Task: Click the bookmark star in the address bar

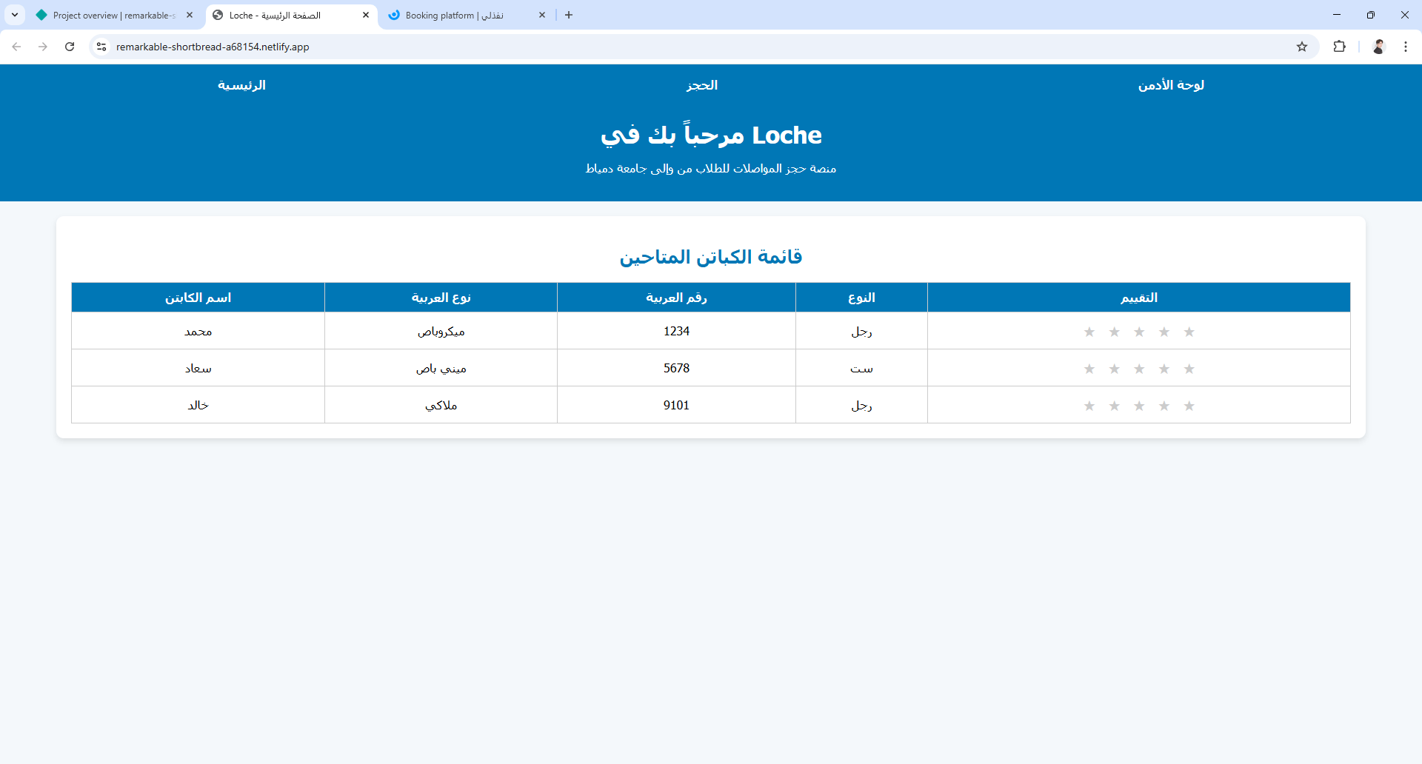Action: (1302, 47)
